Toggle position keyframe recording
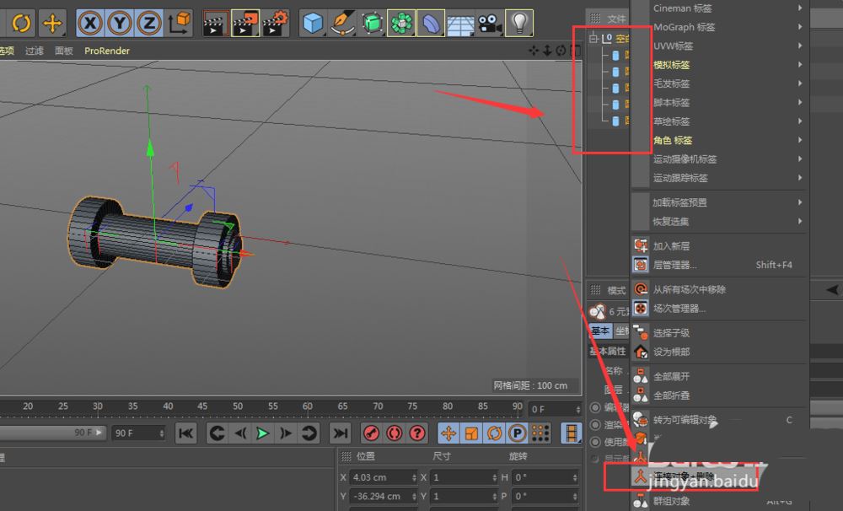This screenshot has height=511, width=843. (x=448, y=433)
